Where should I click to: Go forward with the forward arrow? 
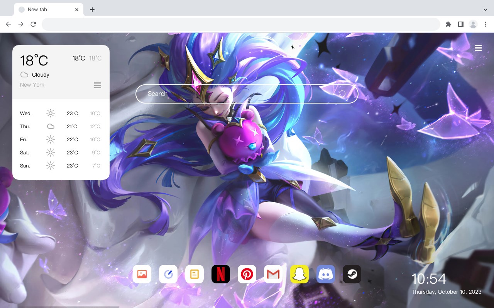click(x=21, y=24)
